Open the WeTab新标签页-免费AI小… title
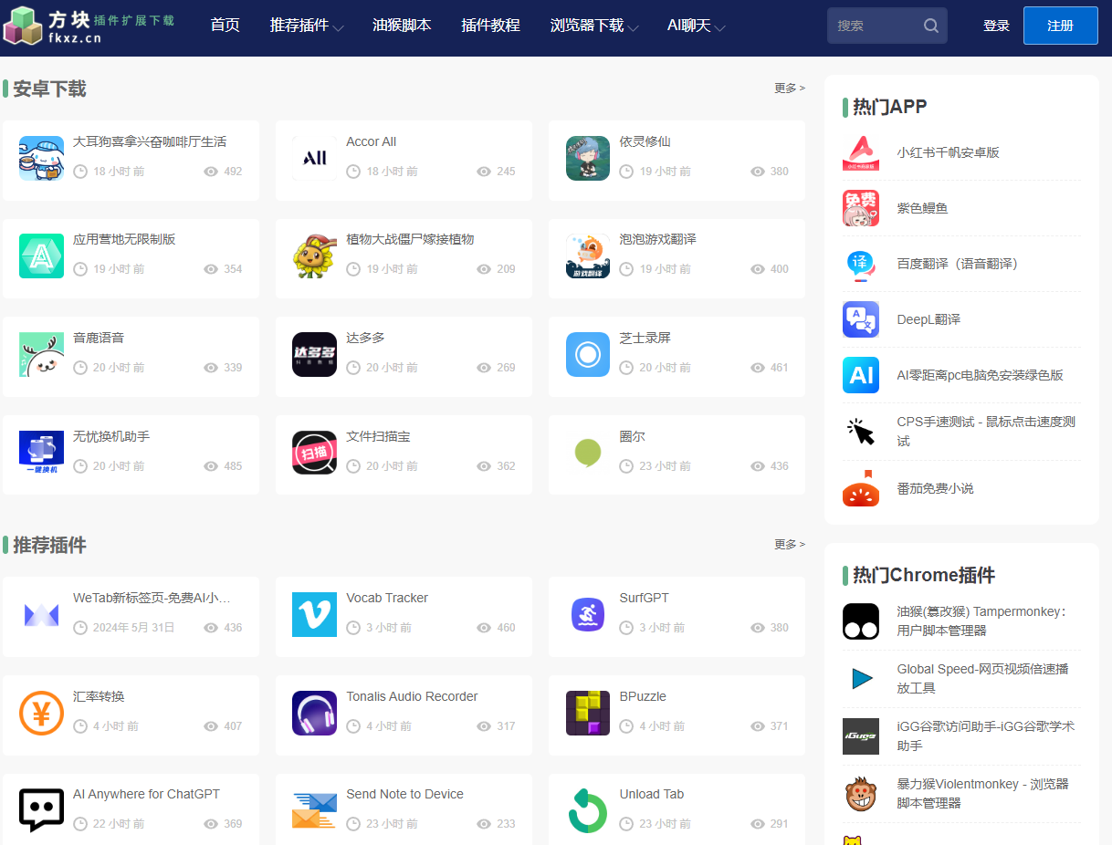 (152, 599)
